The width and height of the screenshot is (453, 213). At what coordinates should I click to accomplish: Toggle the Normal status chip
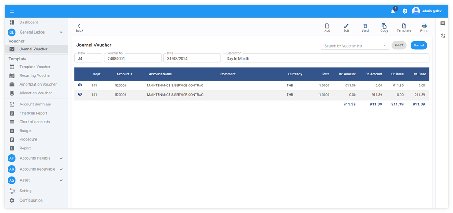[x=419, y=45]
